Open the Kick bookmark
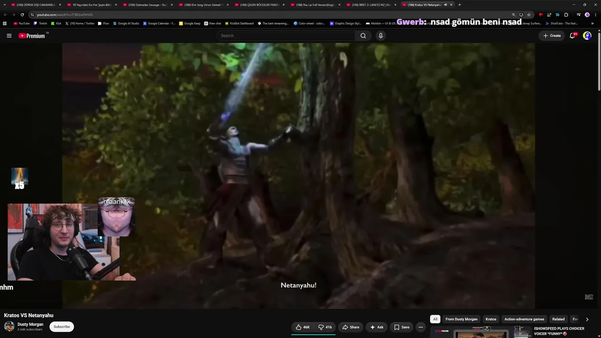601x338 pixels. click(x=56, y=23)
